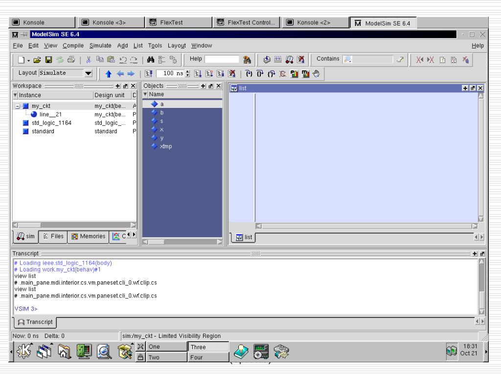Select virtual desktop Three in pager

[208, 347]
